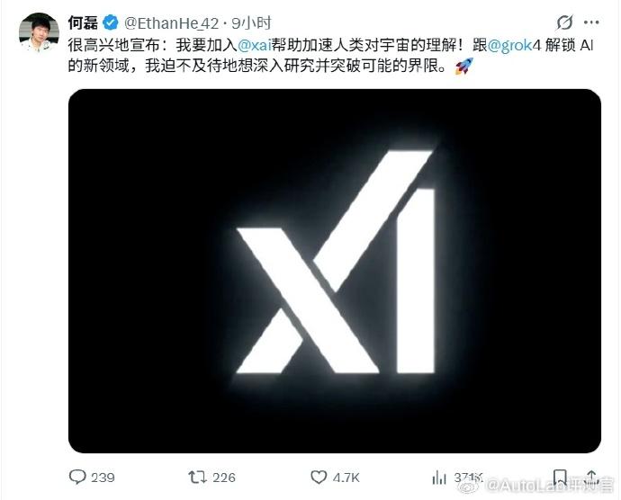Open the xAI logo image

(335, 271)
